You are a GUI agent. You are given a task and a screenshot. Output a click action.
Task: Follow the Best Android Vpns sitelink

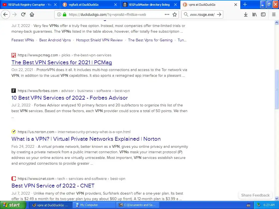point(55,40)
